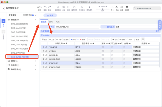The height and width of the screenshot is (107, 162).
Task: Click the info circle icon after 重置
Action: click(143, 39)
